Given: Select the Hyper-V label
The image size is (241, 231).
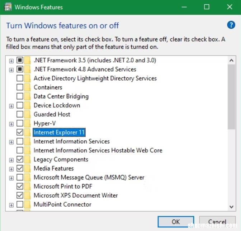Looking at the screenshot, I should [44, 123].
